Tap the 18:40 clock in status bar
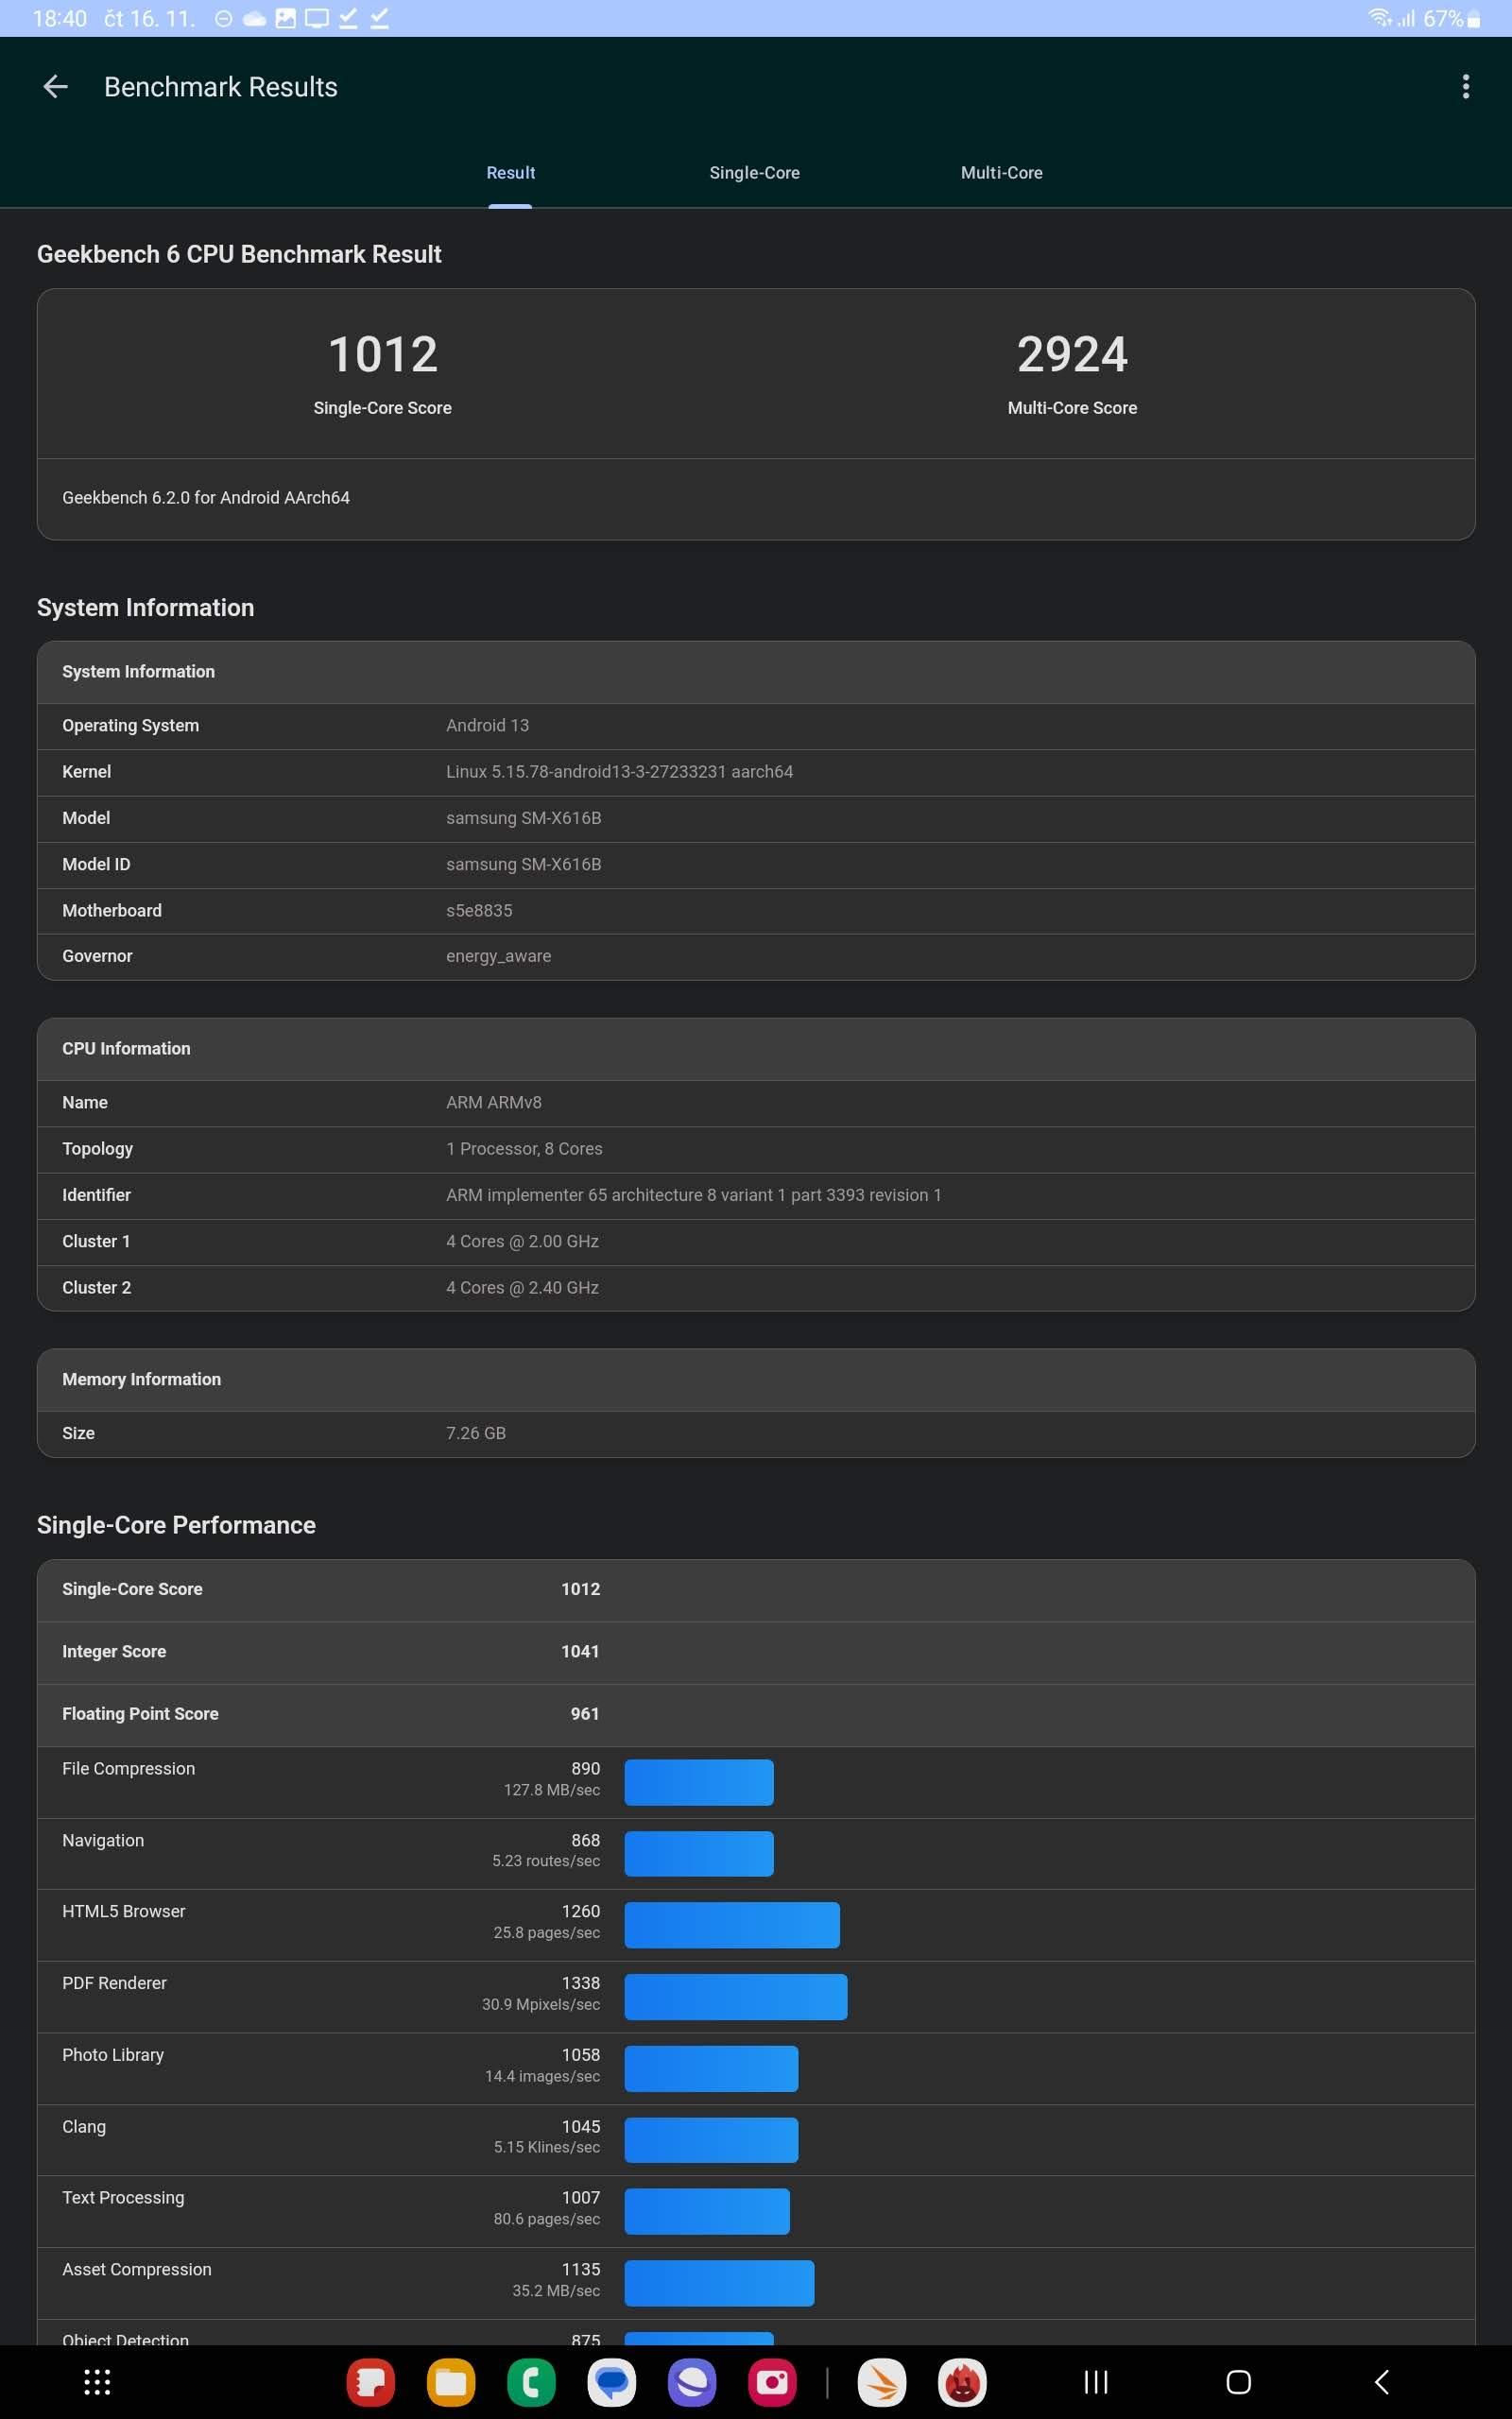Viewport: 1512px width, 2419px height. 60,18
